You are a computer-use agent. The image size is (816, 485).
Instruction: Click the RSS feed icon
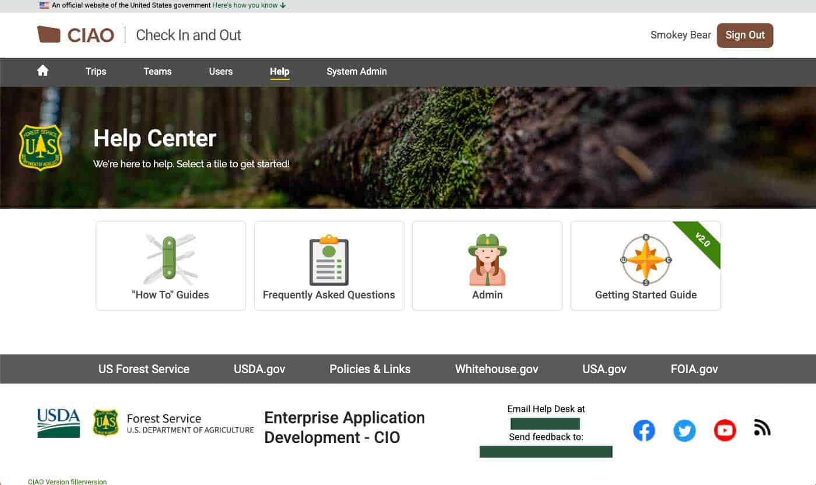coord(762,428)
